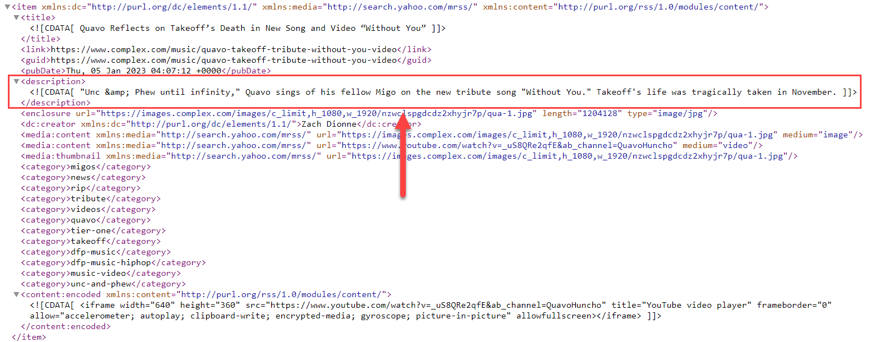Select the dfp-music category line
The image size is (870, 342).
tap(96, 252)
